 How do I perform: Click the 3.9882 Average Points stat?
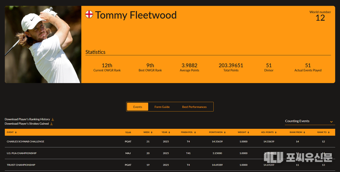point(189,67)
